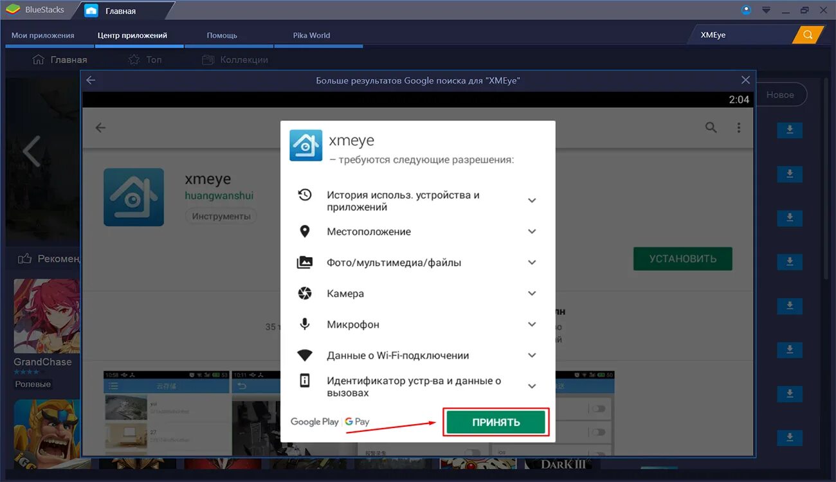Click the Play Store search magnifier icon
The image size is (836, 482).
pos(711,127)
